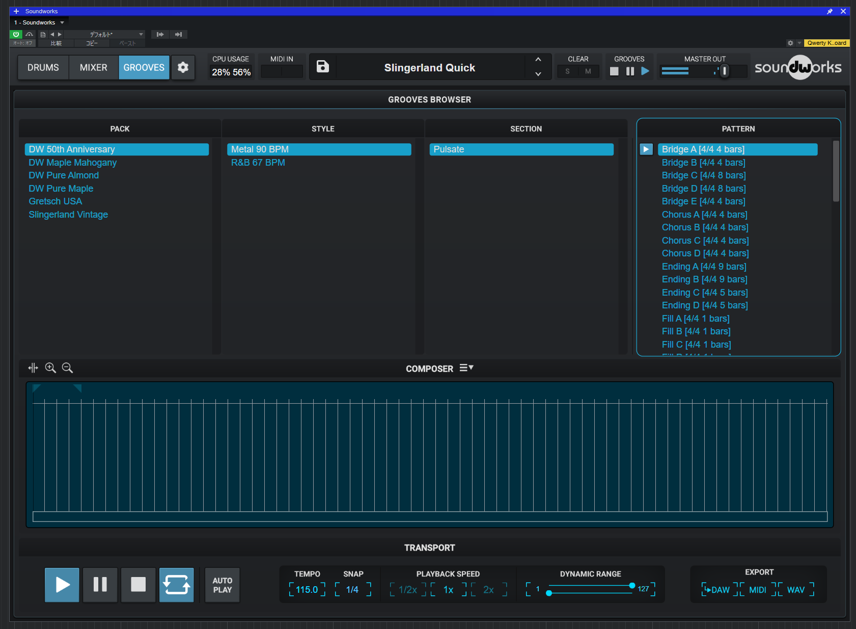Viewport: 856px width, 629px height.
Task: Select the previous preset with the up chevron
Action: (538, 60)
